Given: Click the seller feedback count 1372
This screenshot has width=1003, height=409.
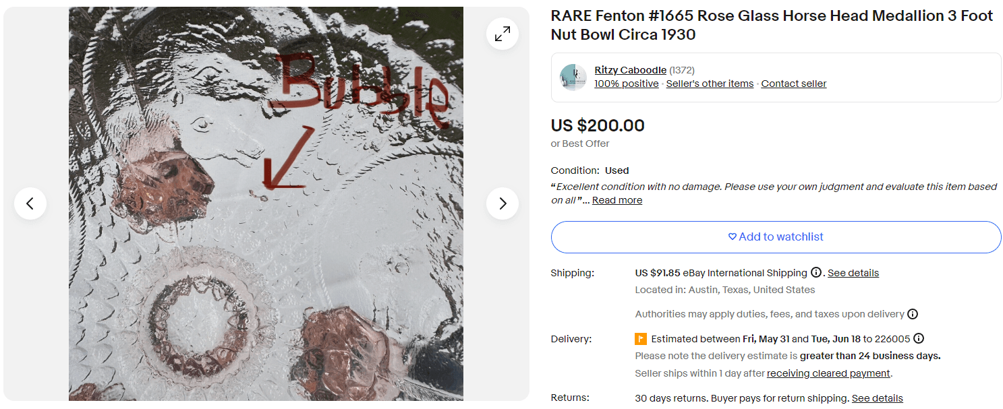Looking at the screenshot, I should [x=682, y=70].
